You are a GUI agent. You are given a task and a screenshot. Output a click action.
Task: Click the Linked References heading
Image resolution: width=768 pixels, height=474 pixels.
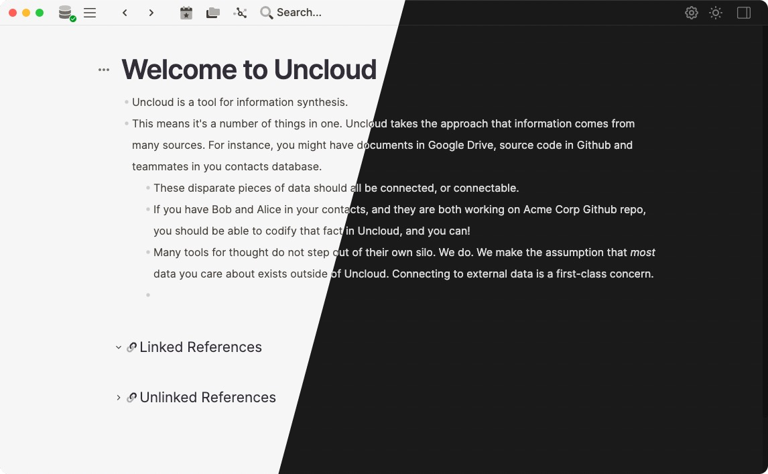200,347
